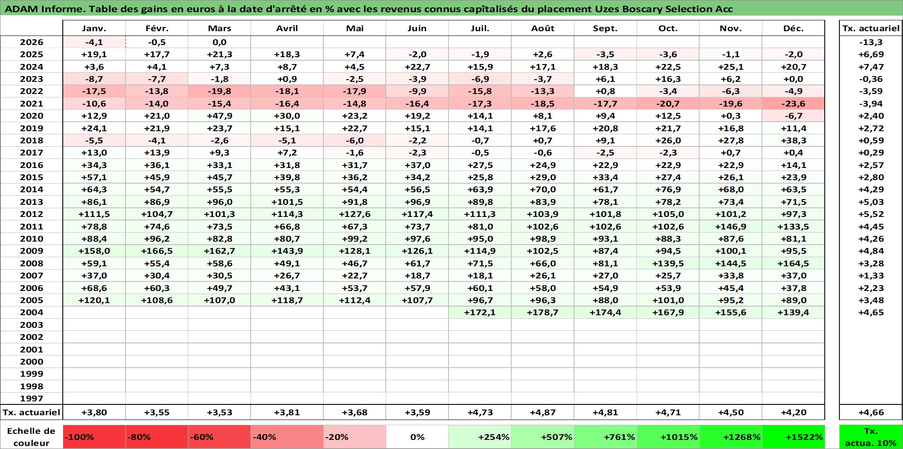Select the -40% color scale swatch
Image resolution: width=903 pixels, height=449 pixels.
pos(287,436)
